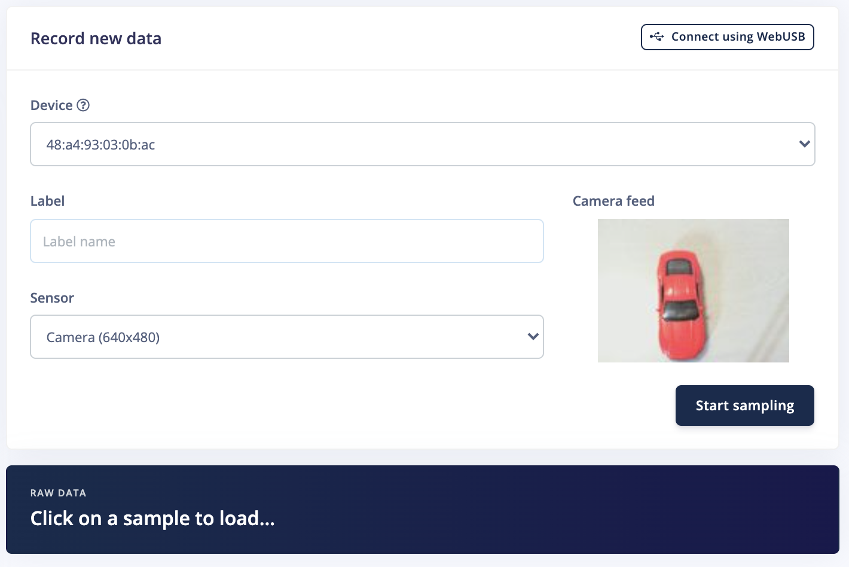Click the Sensor section heading
The height and width of the screenshot is (567, 849).
coord(52,297)
